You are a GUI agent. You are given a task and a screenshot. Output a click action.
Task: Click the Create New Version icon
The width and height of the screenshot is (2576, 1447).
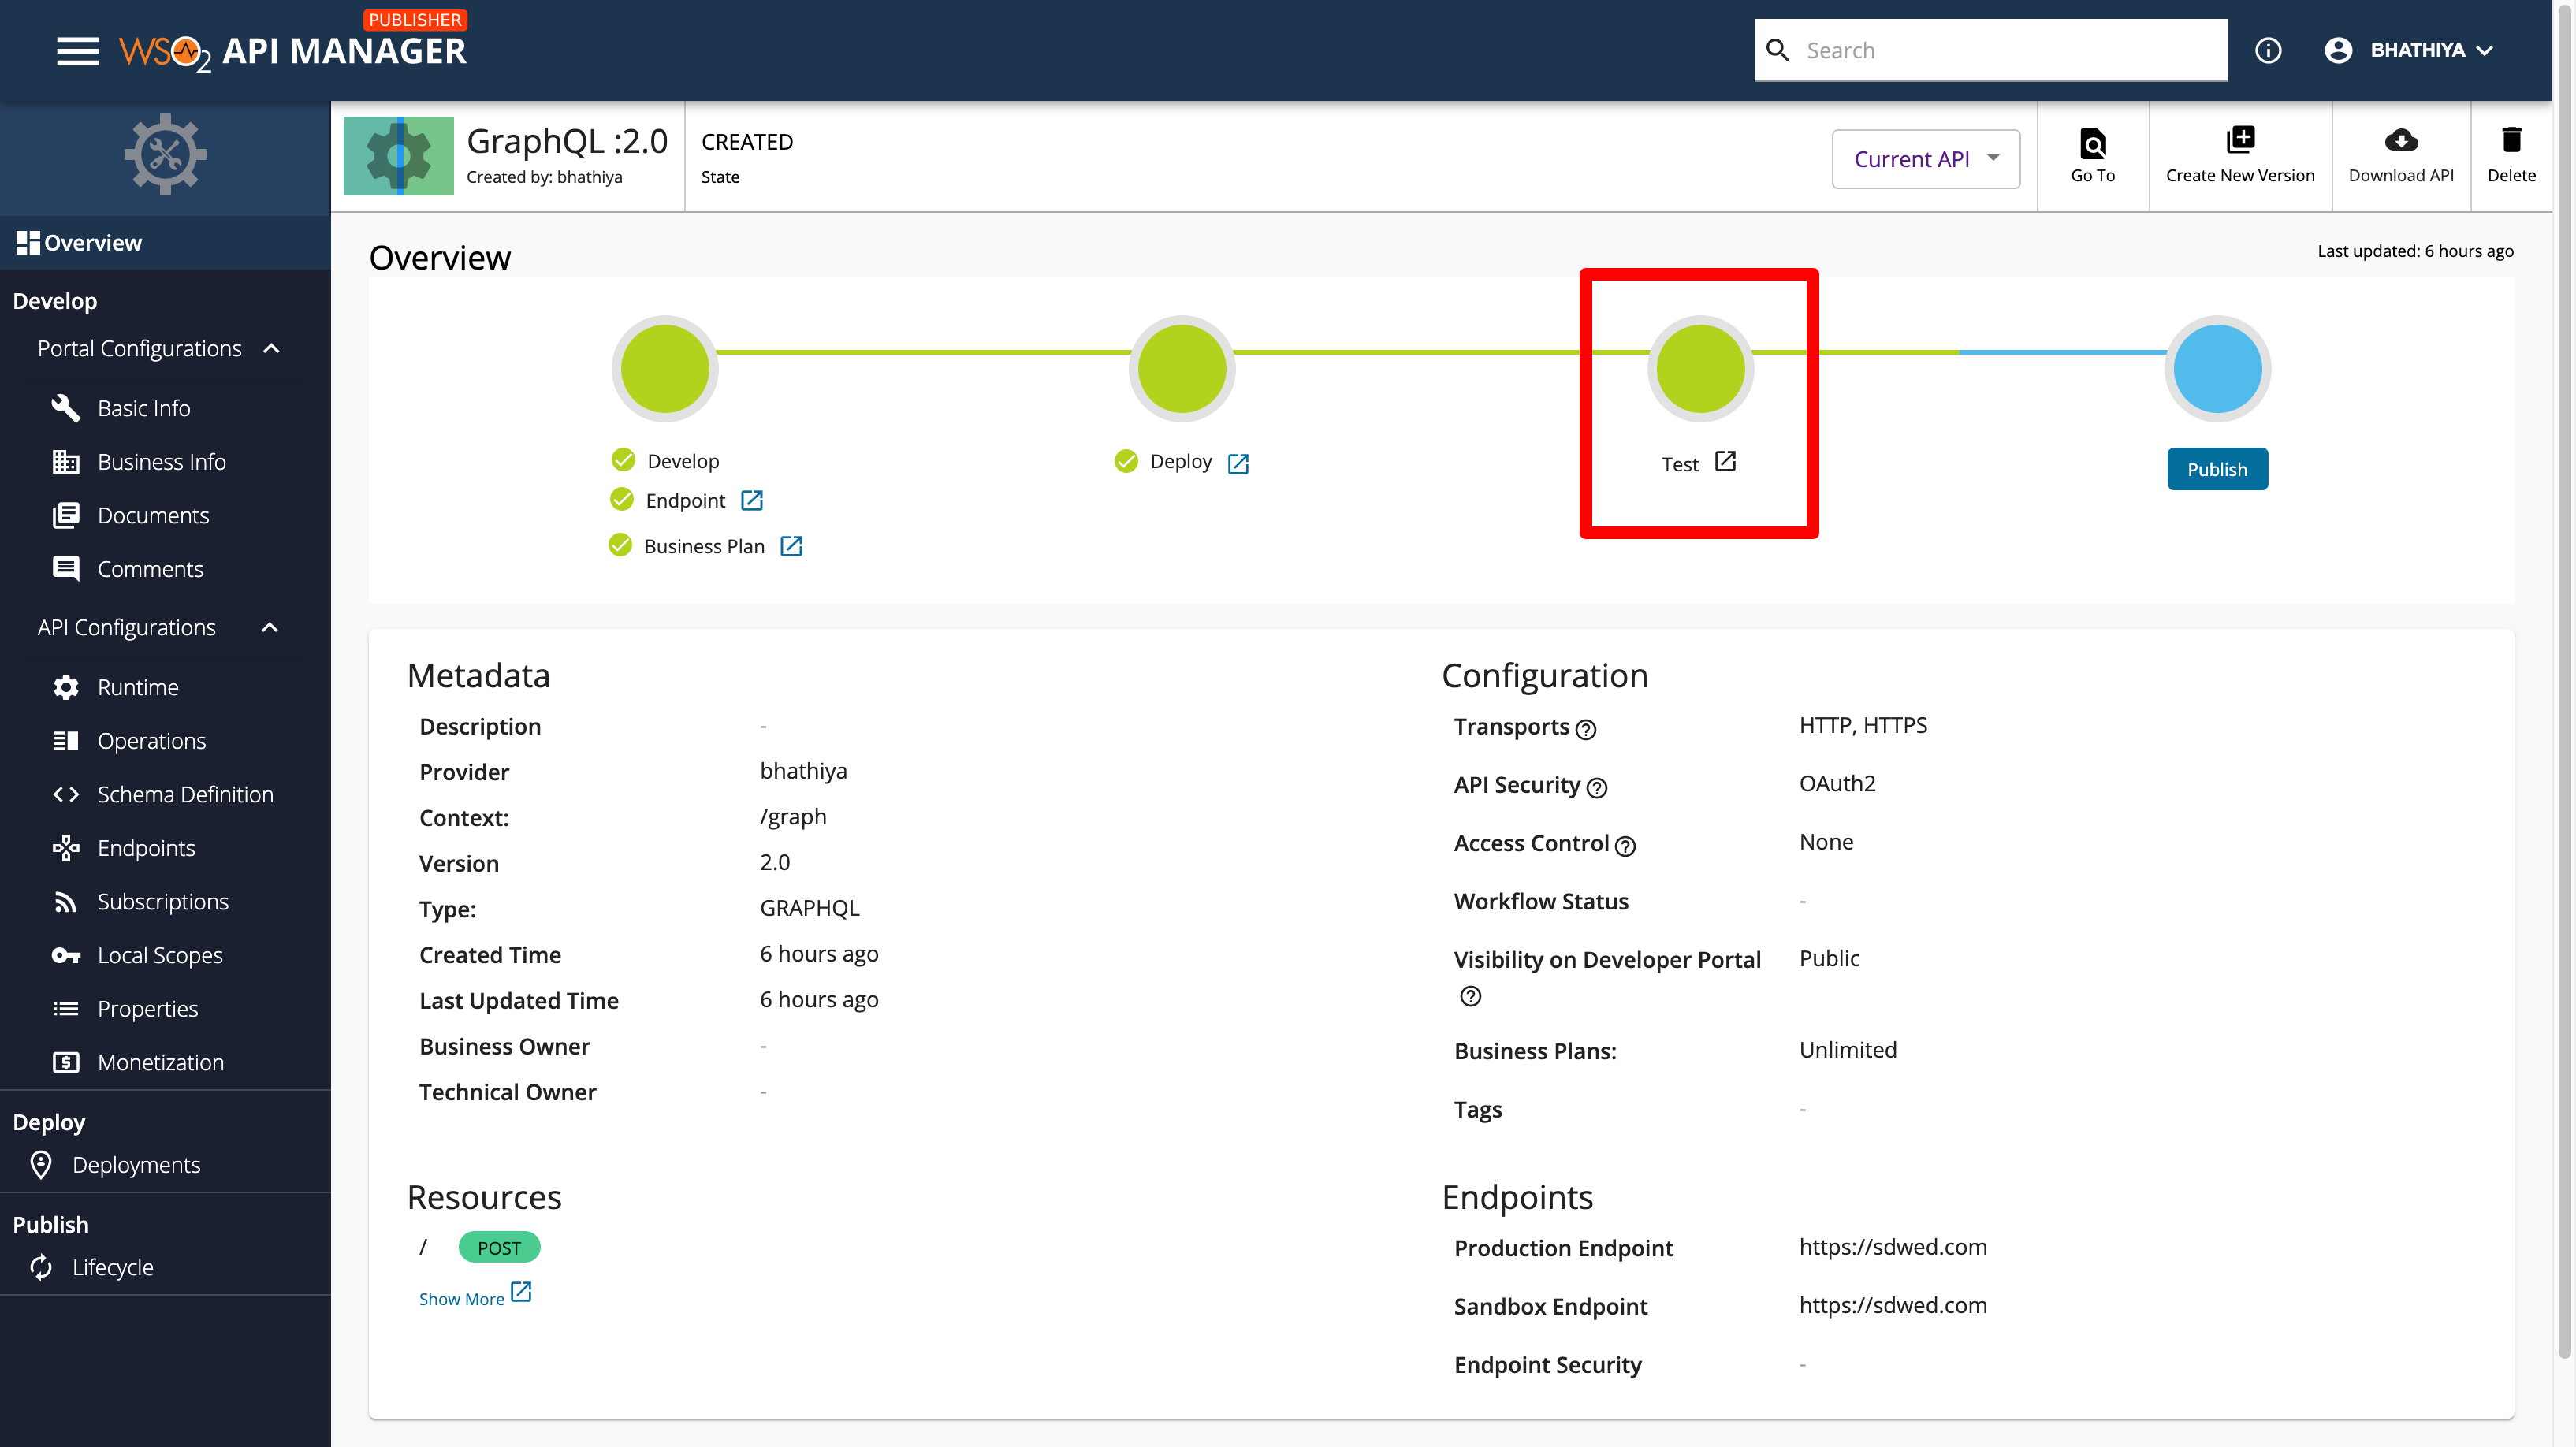2240,140
